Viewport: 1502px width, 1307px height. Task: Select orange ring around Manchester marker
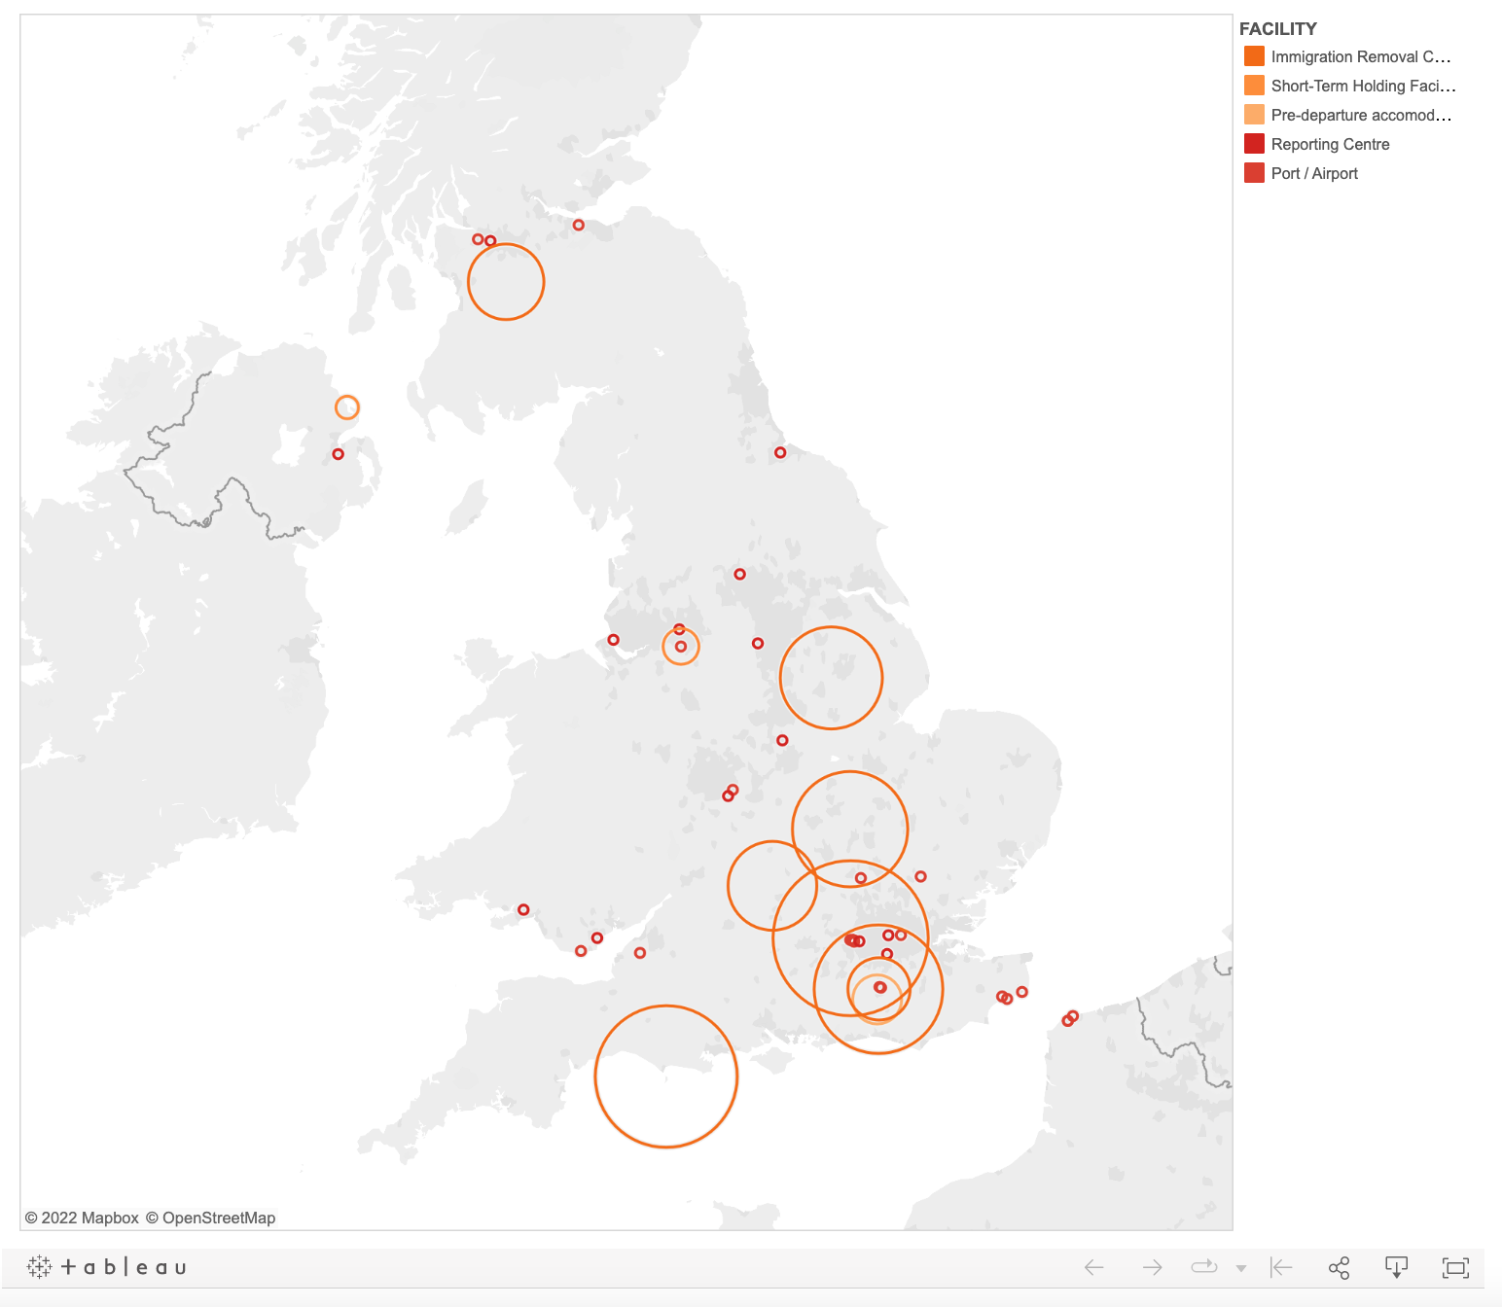pyautogui.click(x=681, y=647)
